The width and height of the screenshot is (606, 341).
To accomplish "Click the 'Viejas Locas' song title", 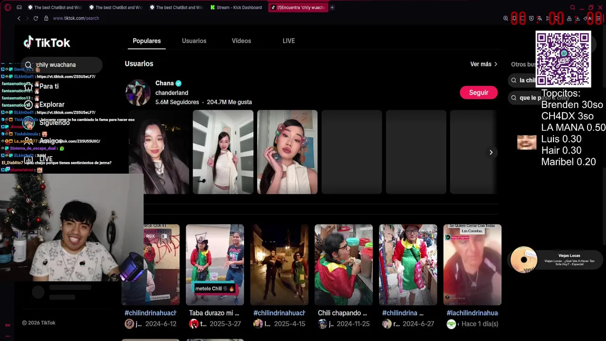I will (x=569, y=256).
